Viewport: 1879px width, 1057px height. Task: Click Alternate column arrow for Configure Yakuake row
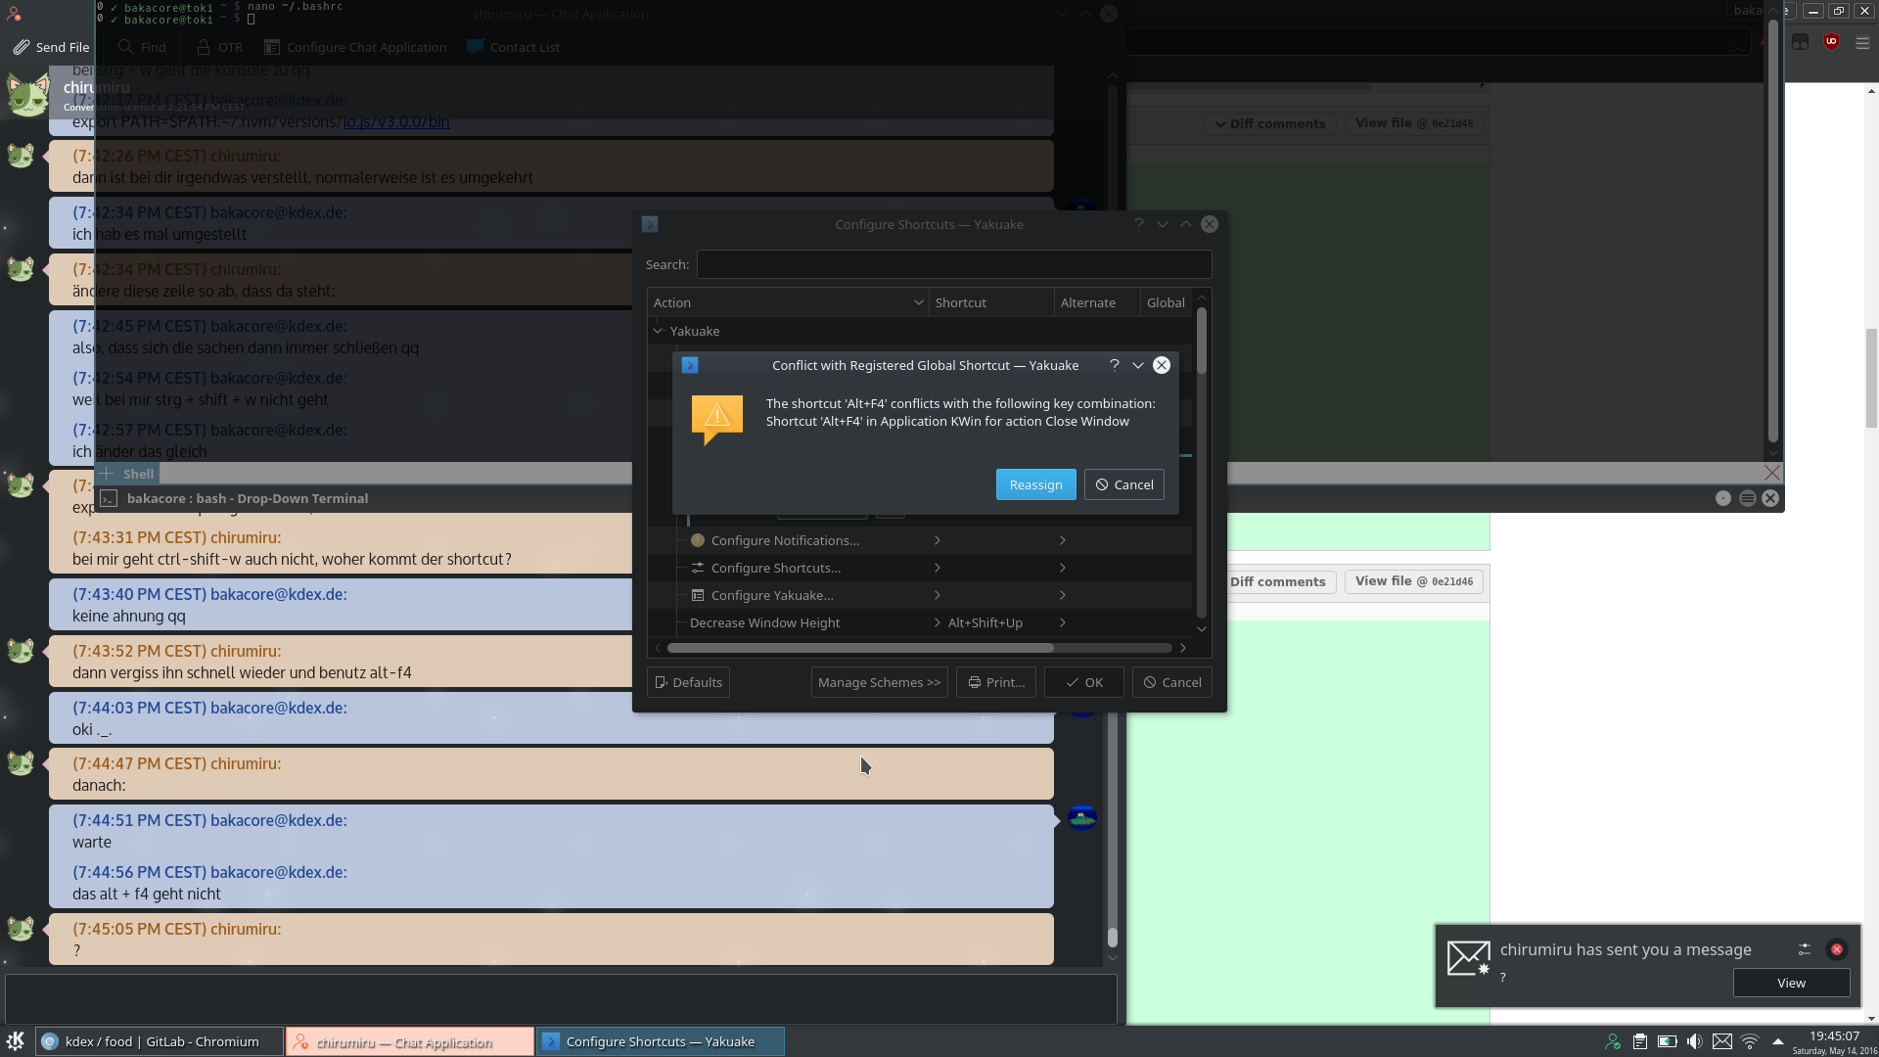(1063, 595)
